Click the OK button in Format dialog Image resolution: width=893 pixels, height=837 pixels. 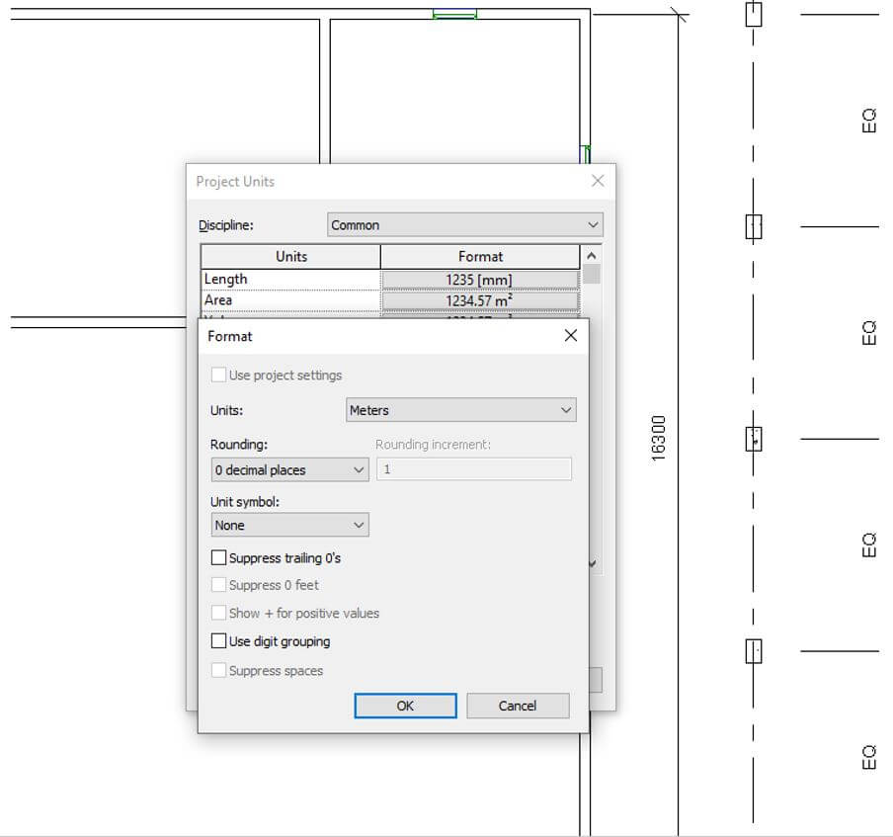click(405, 706)
